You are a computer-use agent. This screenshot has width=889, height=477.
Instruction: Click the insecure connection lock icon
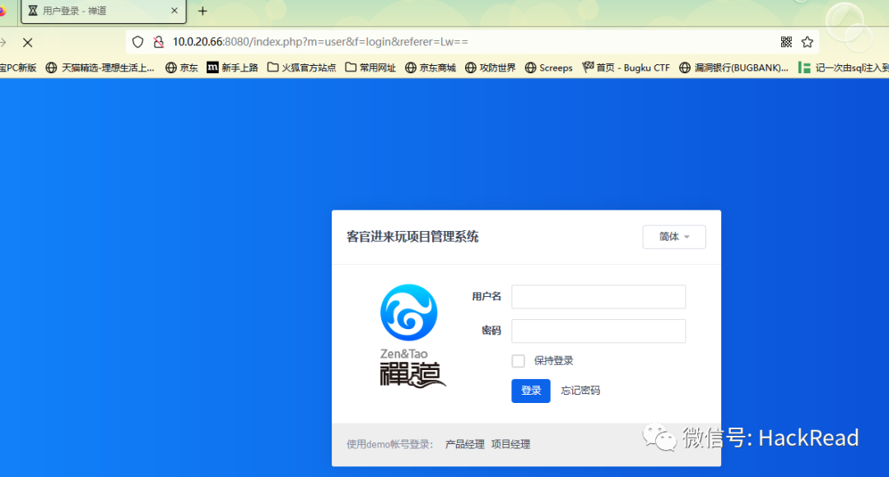click(159, 42)
